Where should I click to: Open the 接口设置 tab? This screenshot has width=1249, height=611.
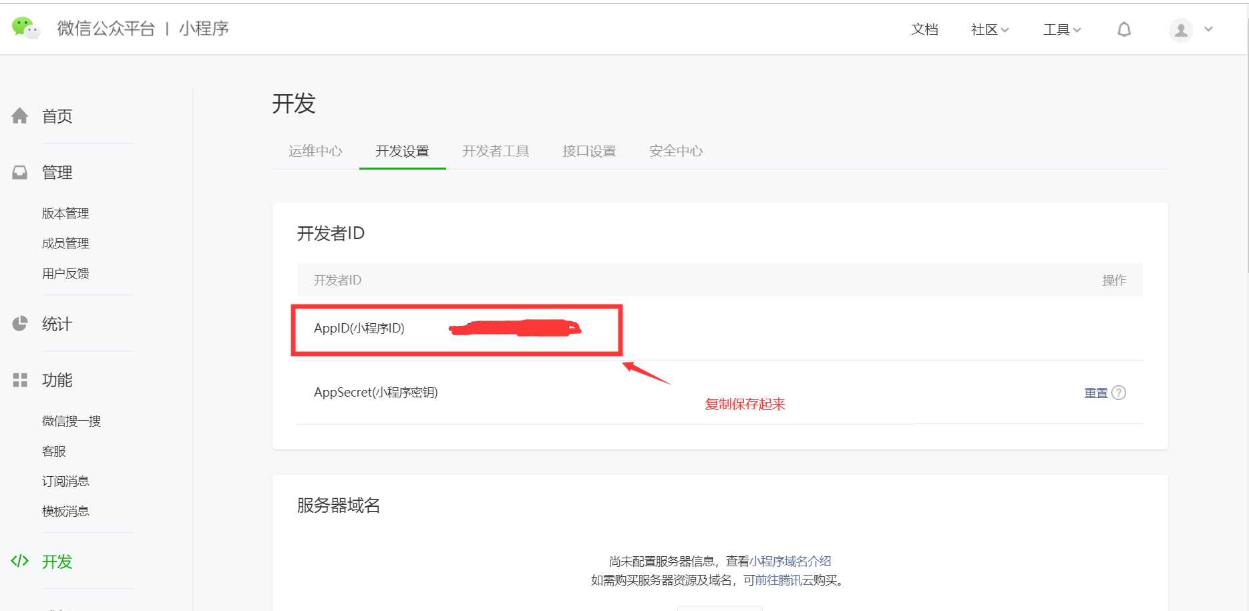pos(589,151)
